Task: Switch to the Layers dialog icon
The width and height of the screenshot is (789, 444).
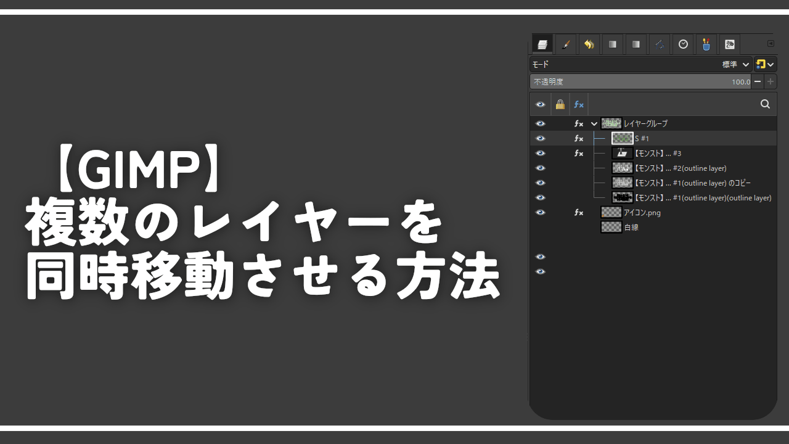Action: tap(542, 44)
